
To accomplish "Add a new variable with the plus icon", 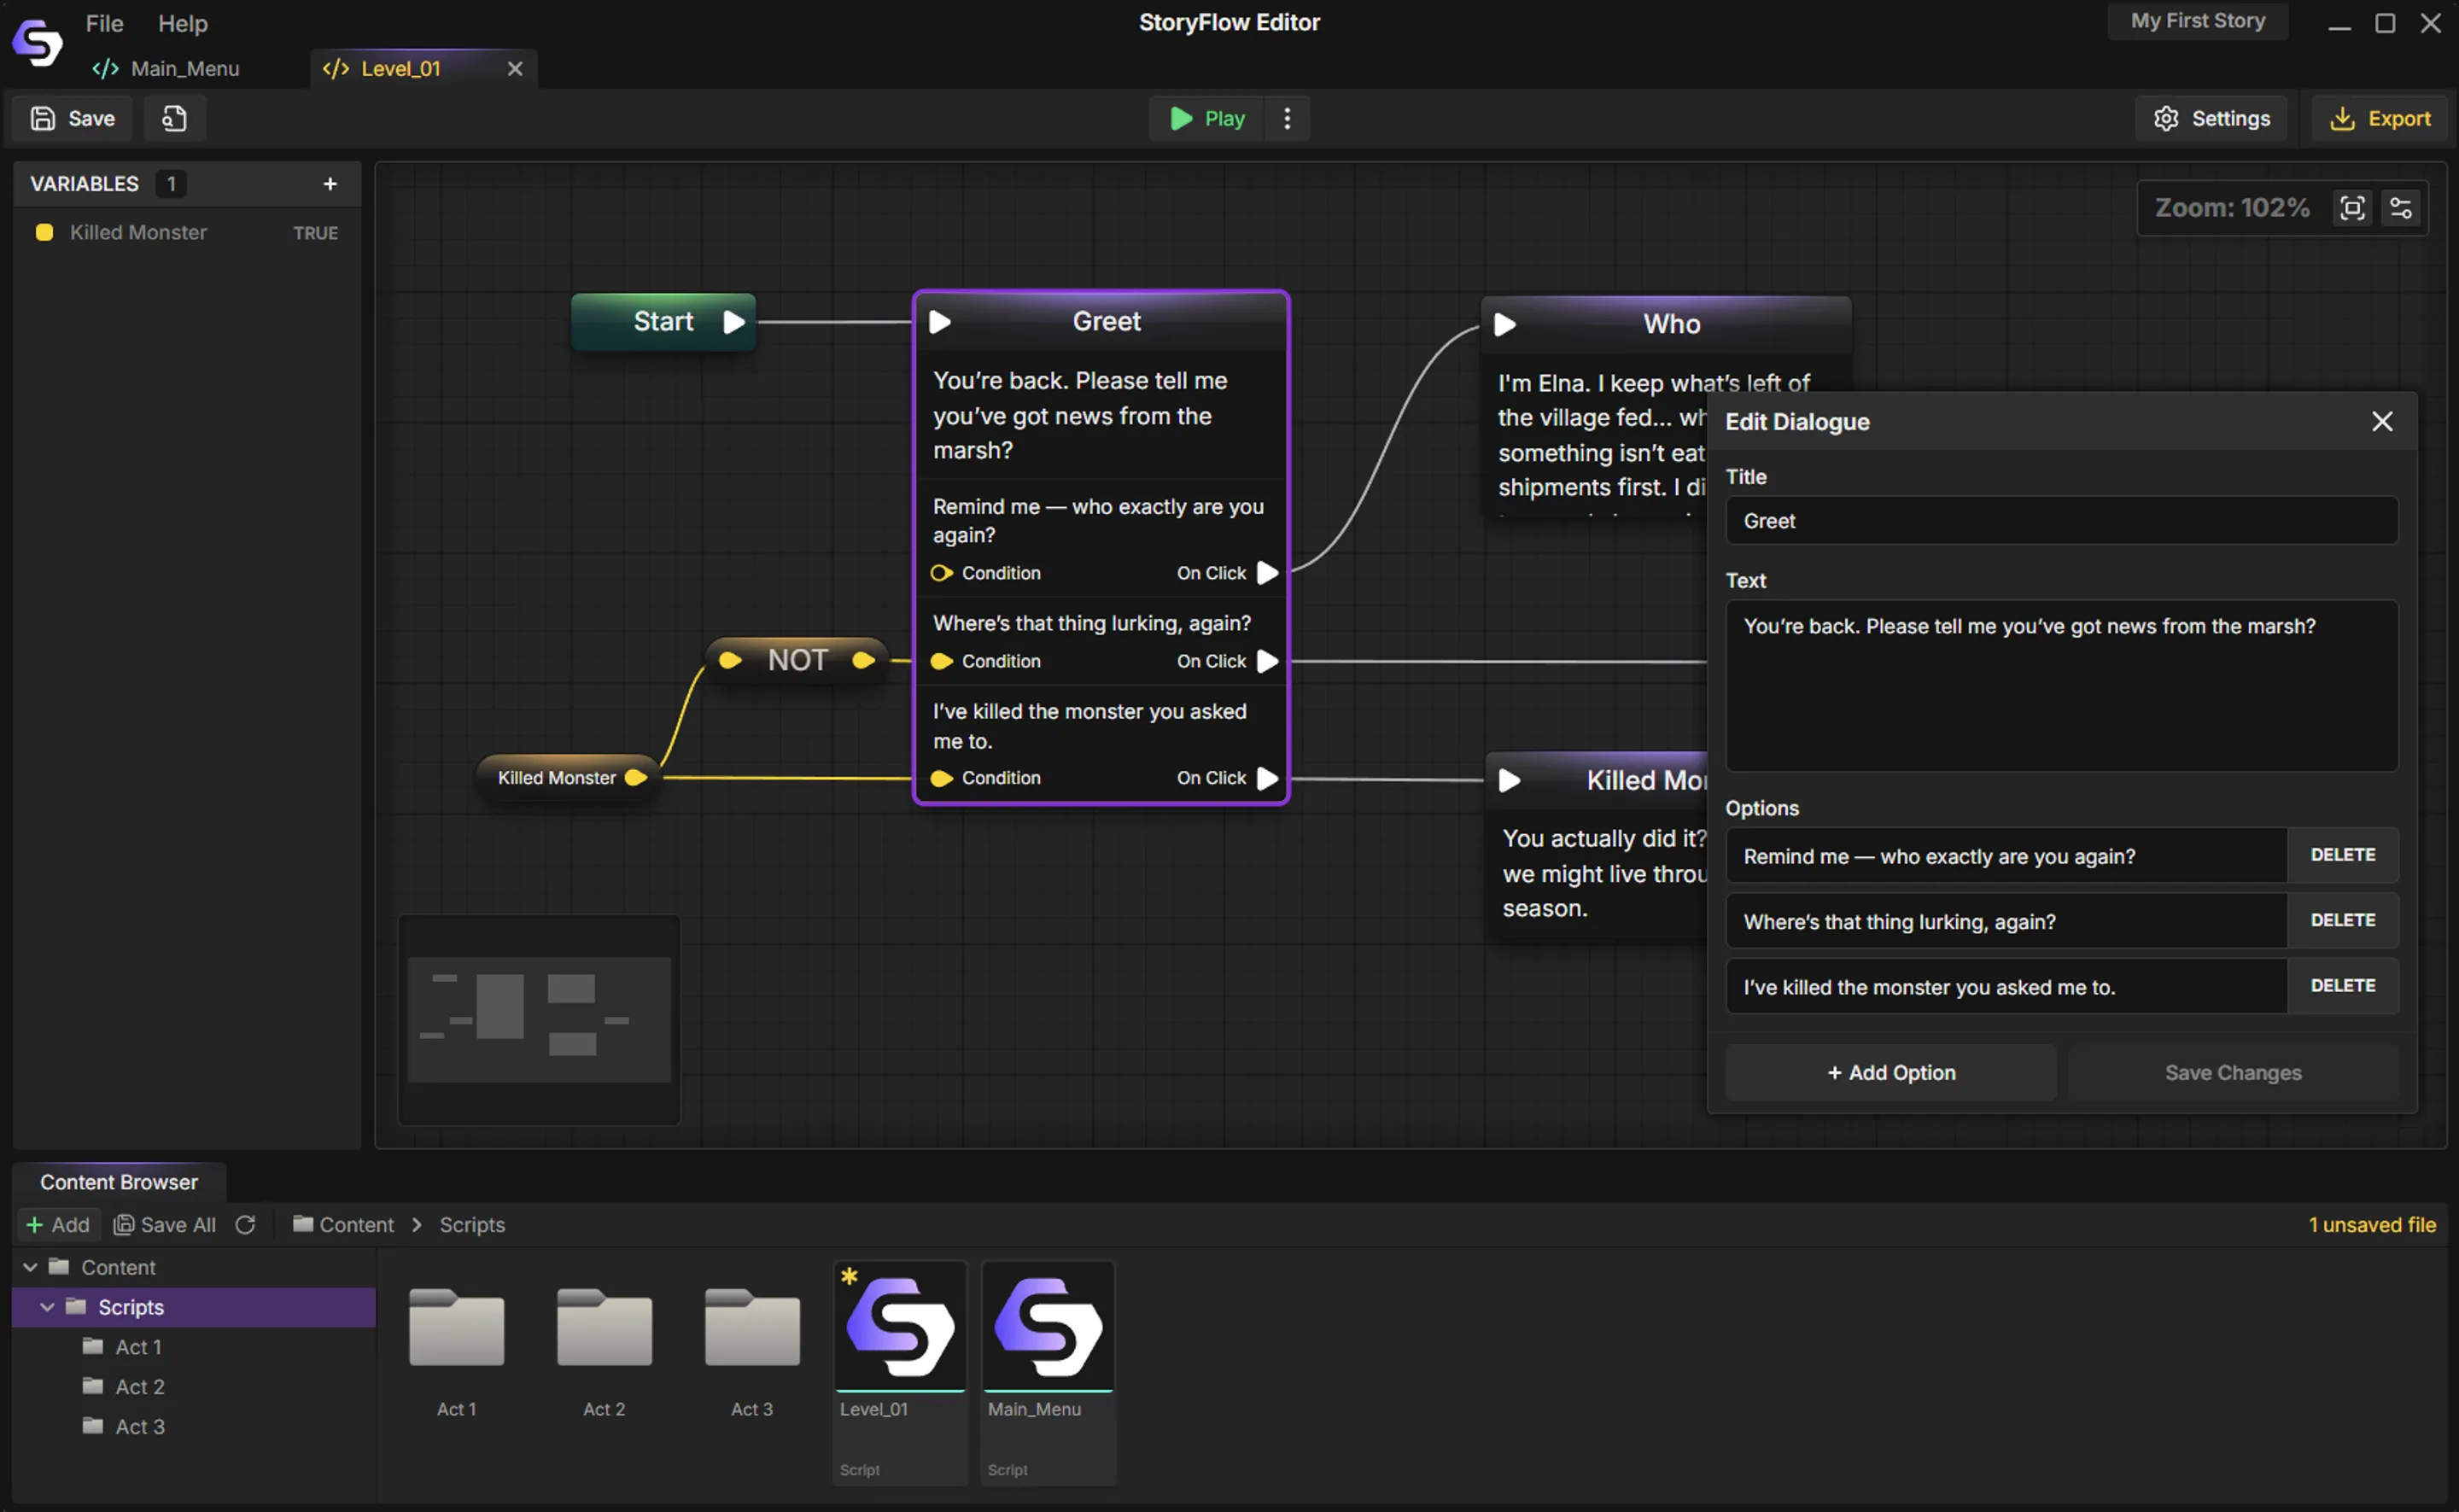I will [330, 183].
